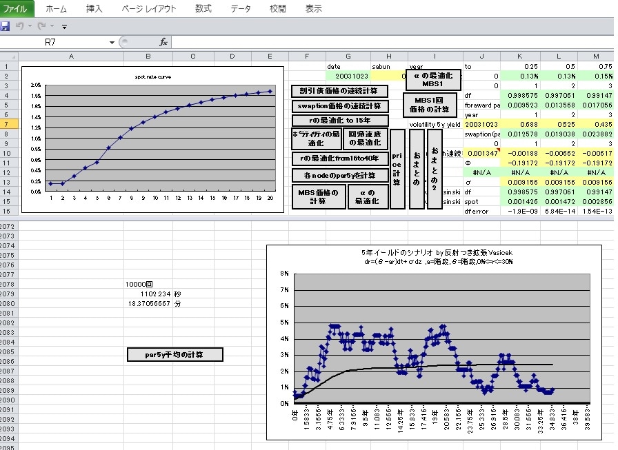Click the par5y平均の計算 button

point(175,355)
